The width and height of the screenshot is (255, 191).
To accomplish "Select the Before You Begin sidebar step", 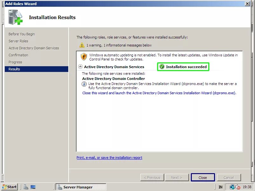I will pyautogui.click(x=22, y=34).
